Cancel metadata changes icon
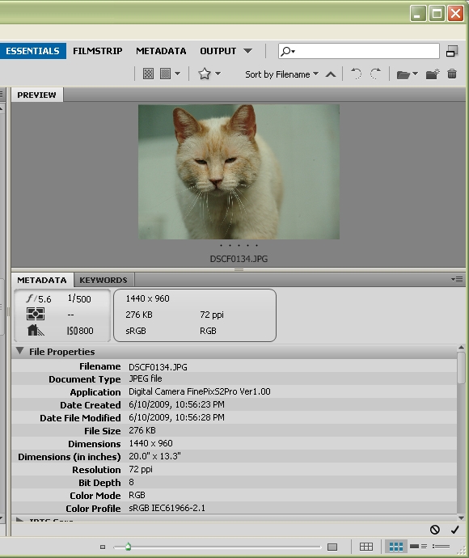Viewport: 469px width, 558px height. [434, 530]
